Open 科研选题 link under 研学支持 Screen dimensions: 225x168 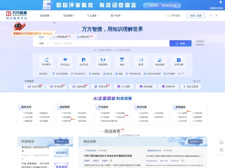pos(29,113)
